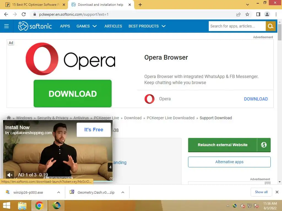Click the Opera Browser ad headline
282x211 pixels.
coord(166,57)
